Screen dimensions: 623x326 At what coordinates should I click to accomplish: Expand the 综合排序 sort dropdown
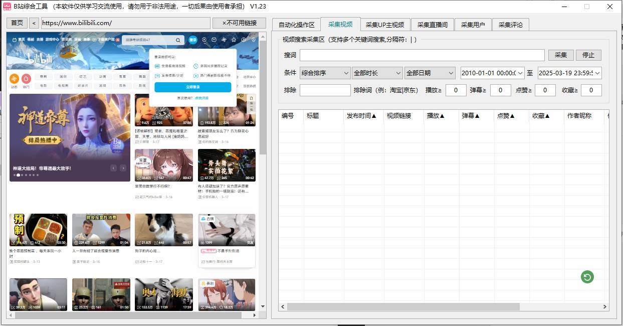pyautogui.click(x=325, y=73)
